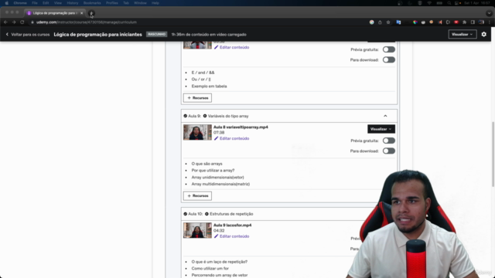Click the text O que são arrays
This screenshot has width=495, height=278.
(x=207, y=164)
